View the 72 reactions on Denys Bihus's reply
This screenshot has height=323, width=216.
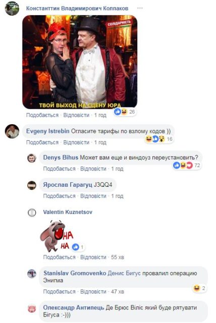[187, 166]
